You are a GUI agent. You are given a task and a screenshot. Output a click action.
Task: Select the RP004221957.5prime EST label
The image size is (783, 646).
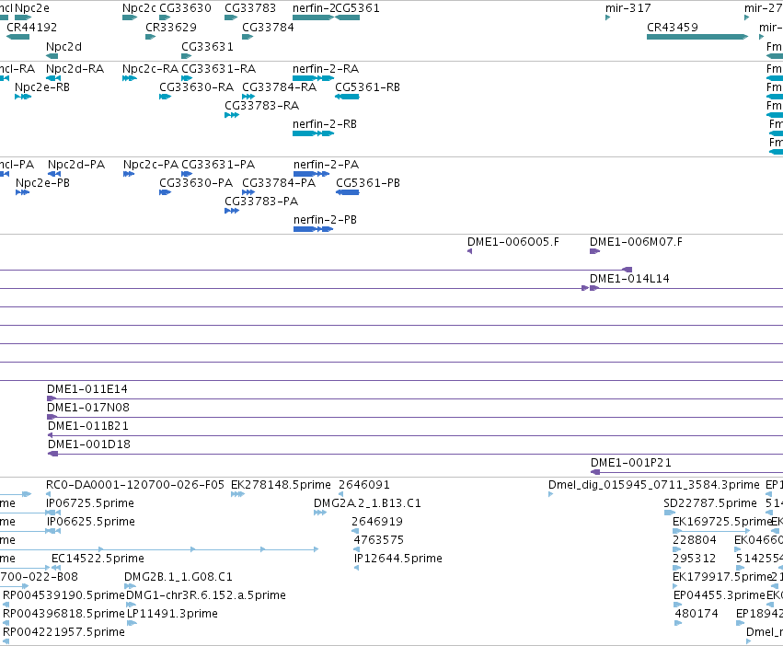pyautogui.click(x=63, y=632)
